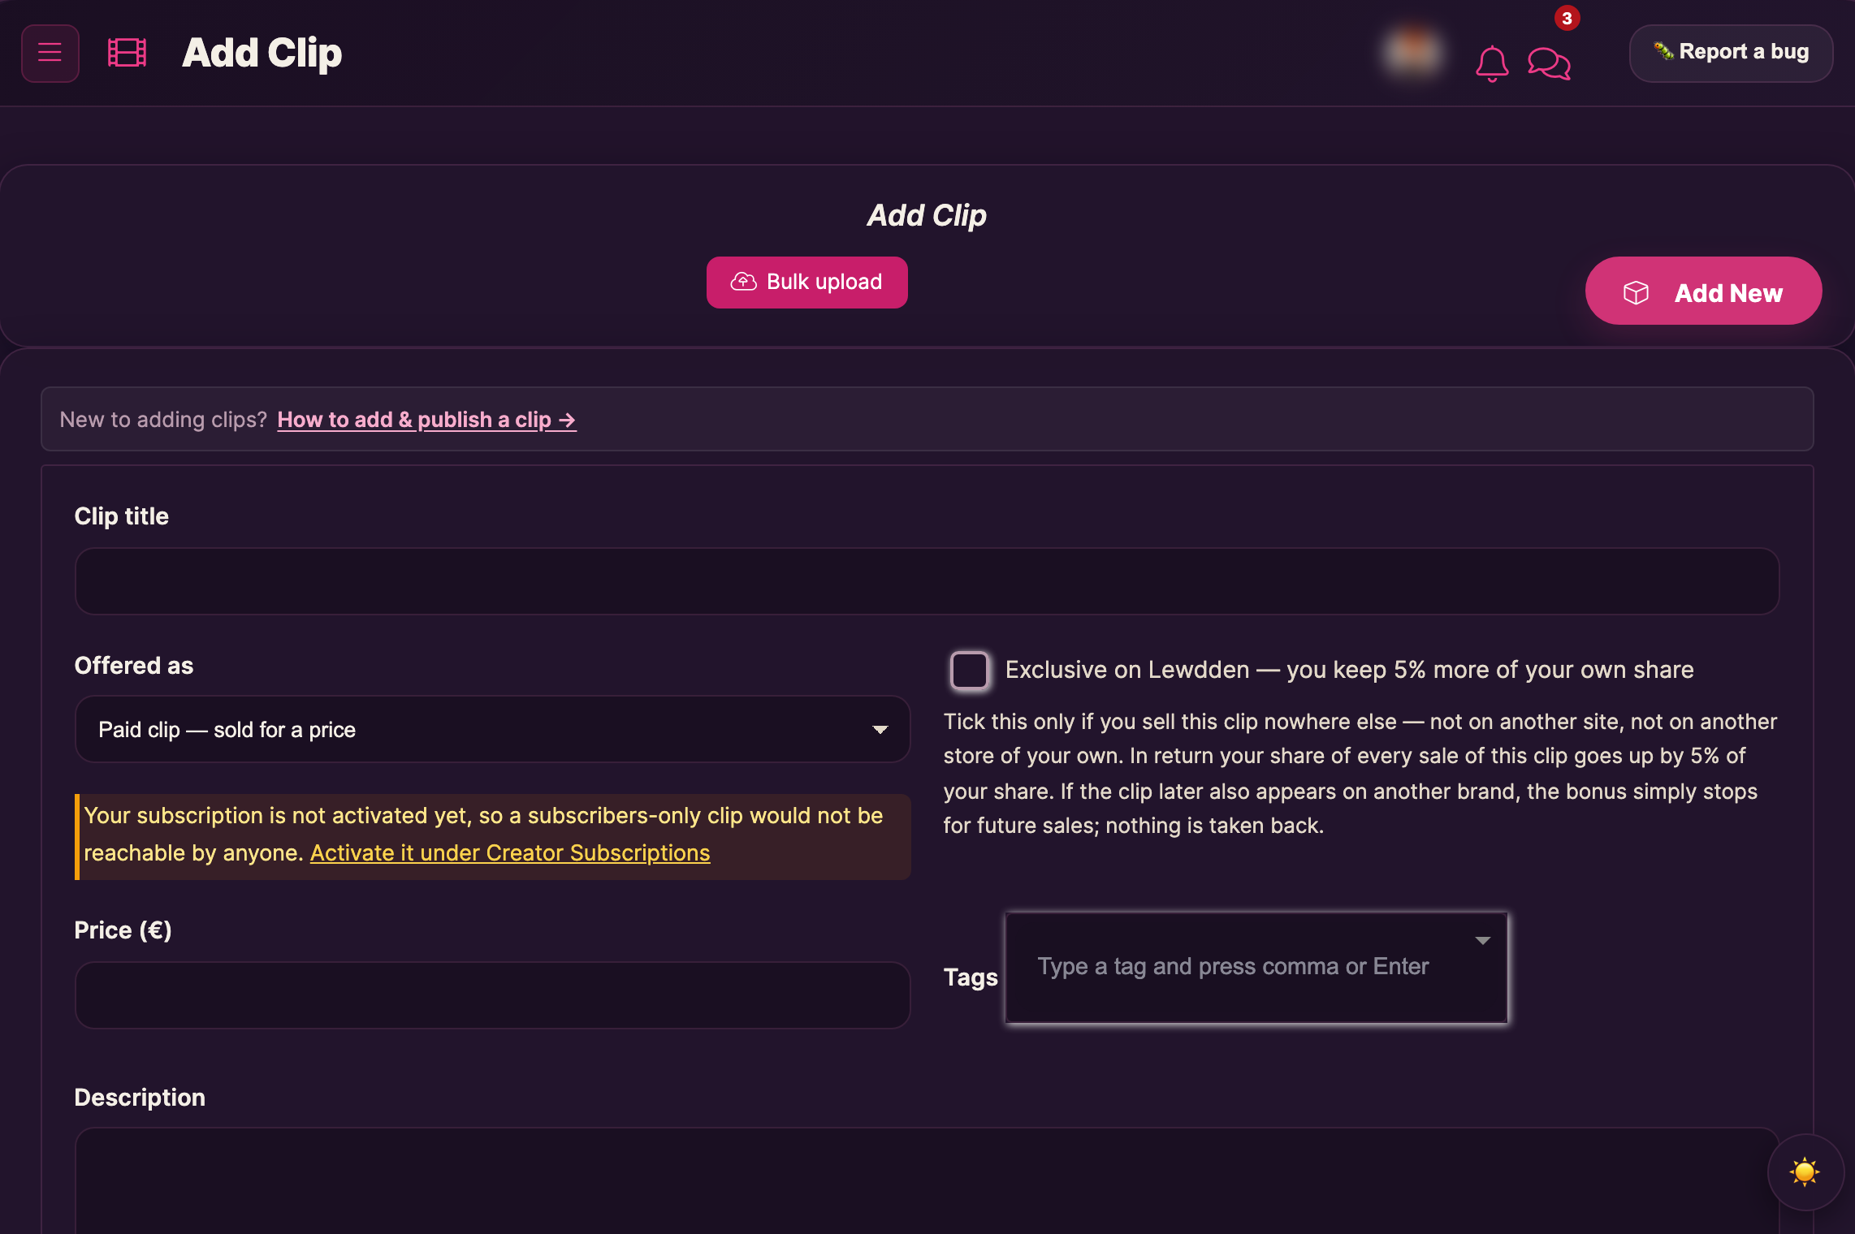Click the film strip clips icon
Screen dimensions: 1855x1234
pos(127,53)
